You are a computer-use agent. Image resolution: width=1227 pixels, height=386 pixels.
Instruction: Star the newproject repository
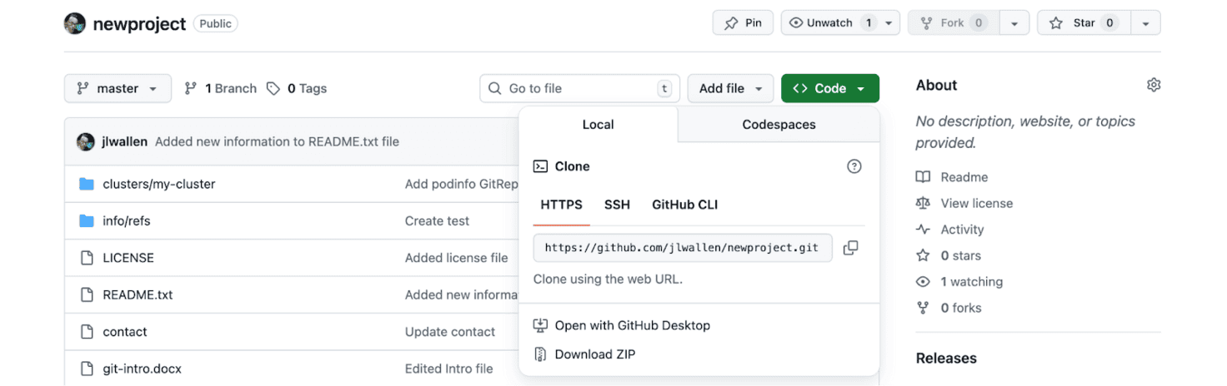pos(1083,23)
